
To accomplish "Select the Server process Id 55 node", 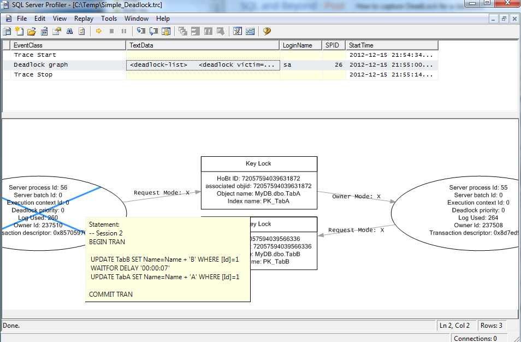I will pos(455,214).
